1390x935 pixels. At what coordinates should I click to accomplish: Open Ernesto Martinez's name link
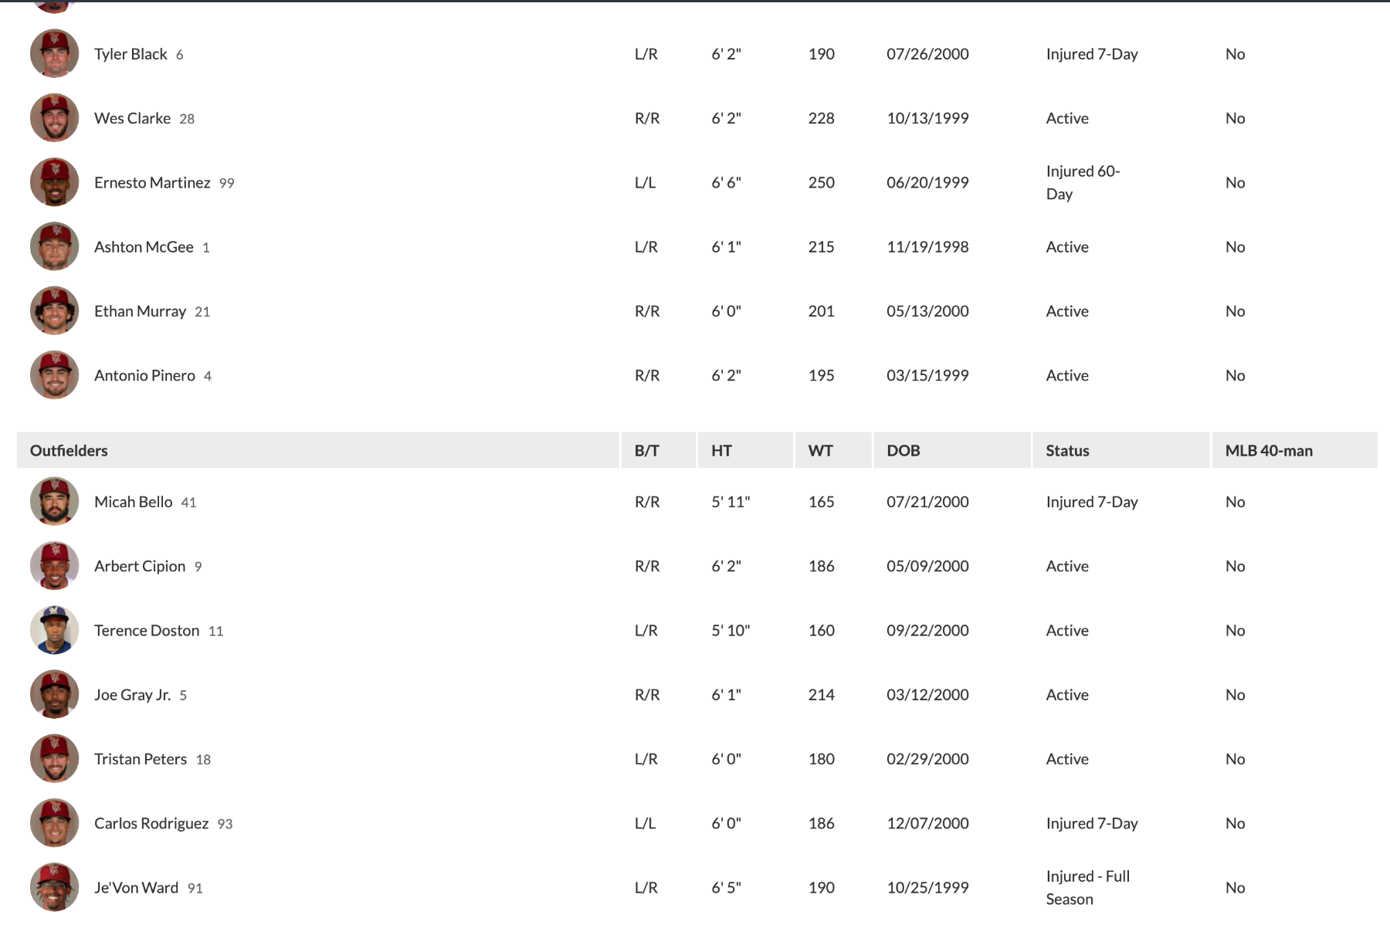click(152, 182)
